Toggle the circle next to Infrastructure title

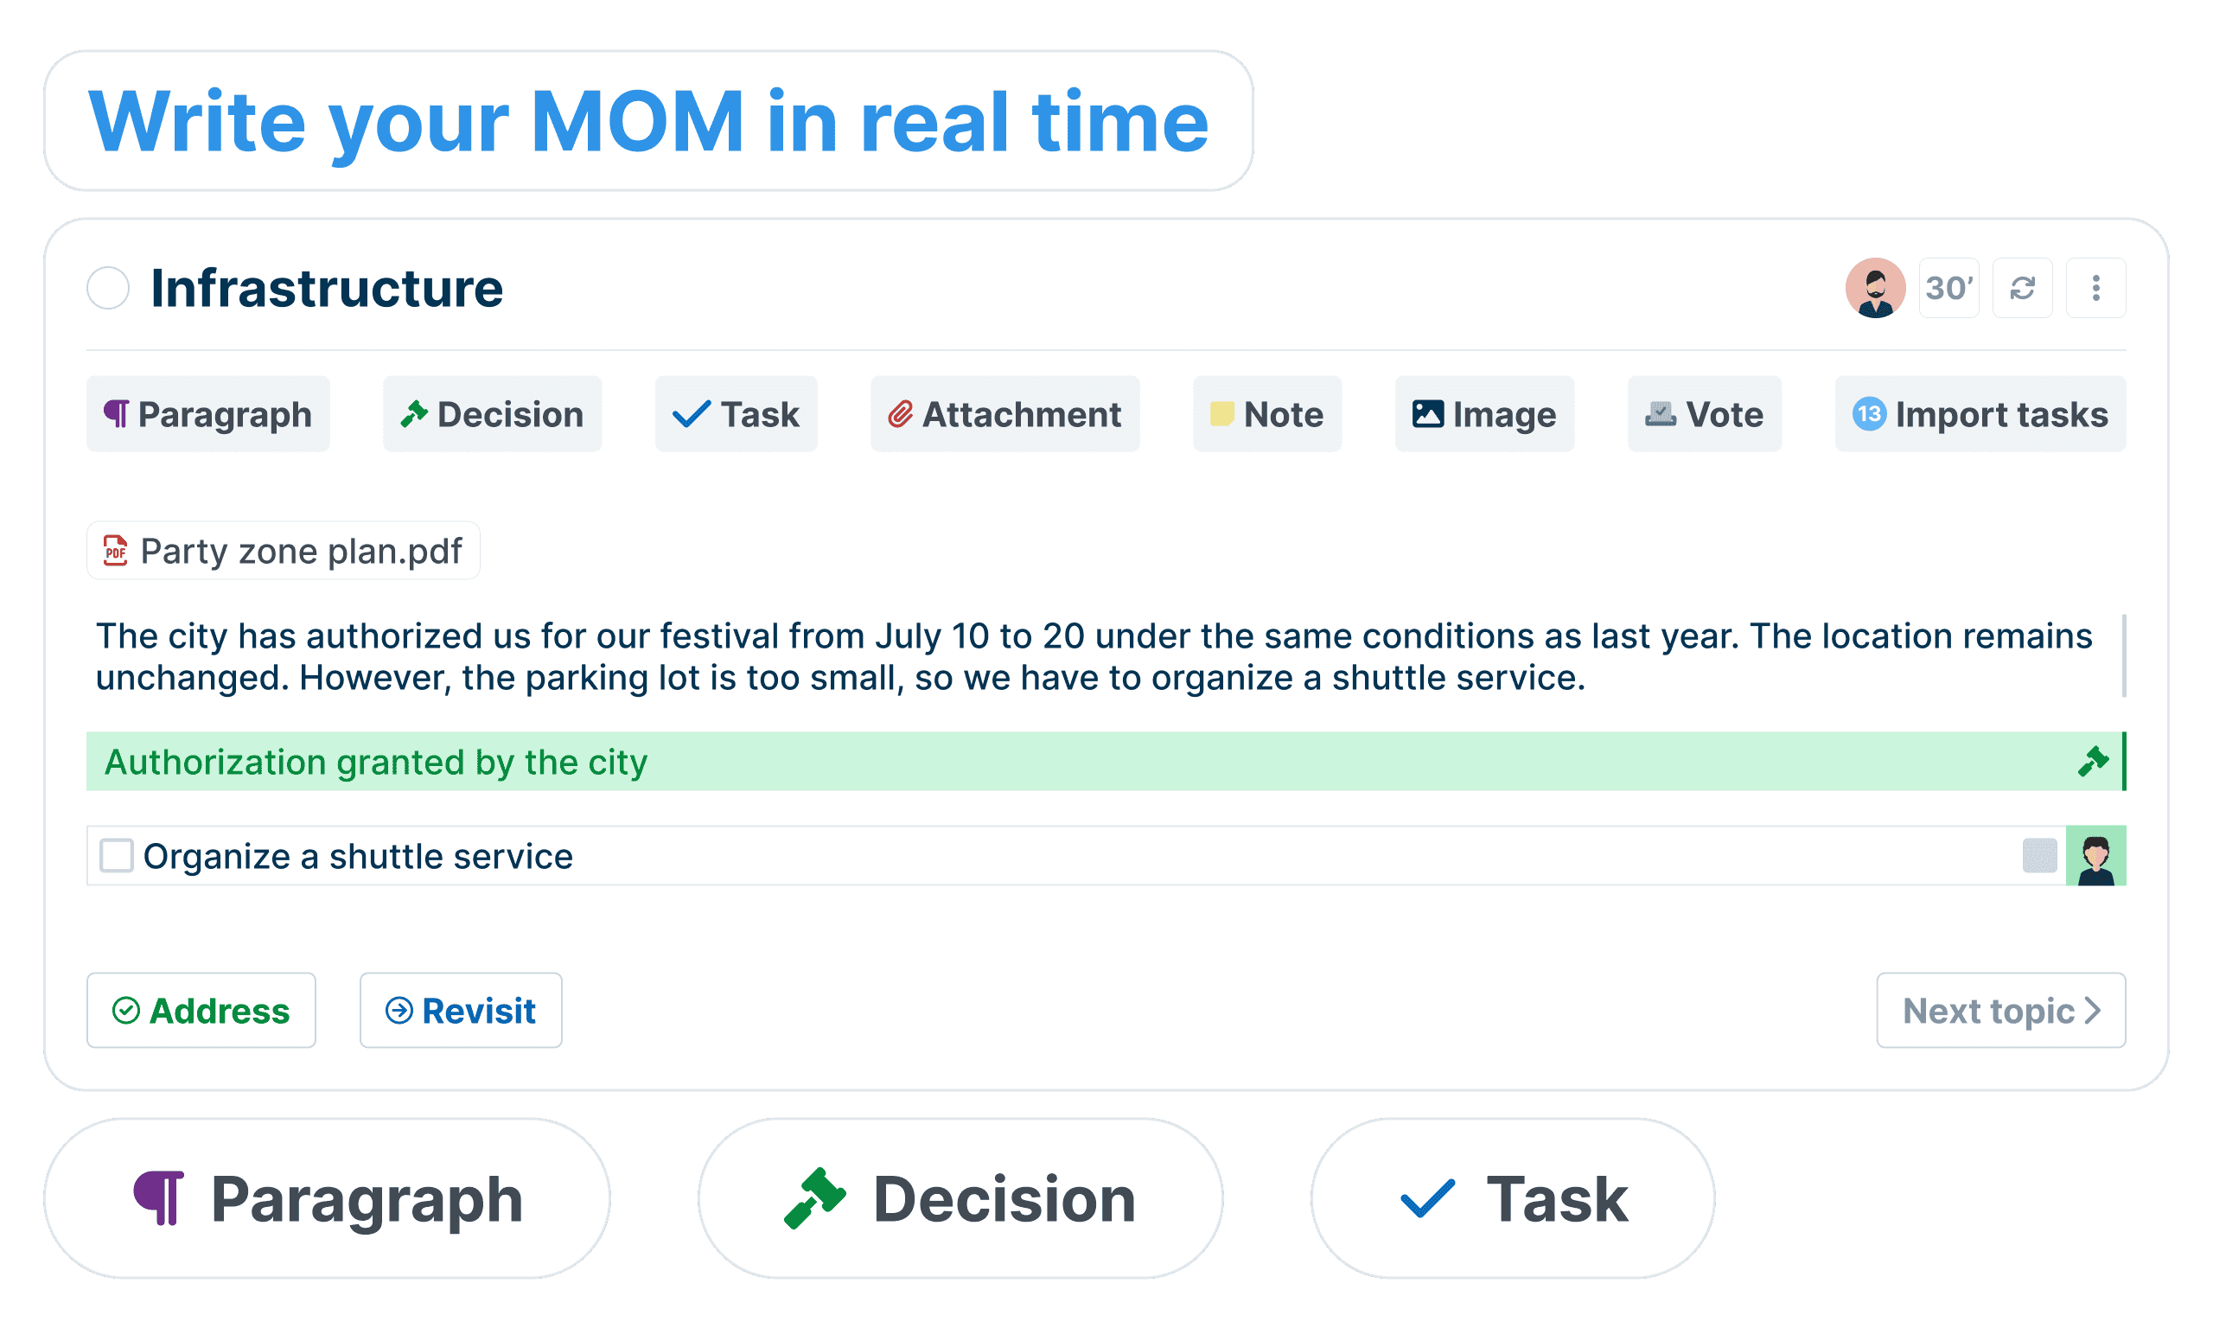click(108, 288)
